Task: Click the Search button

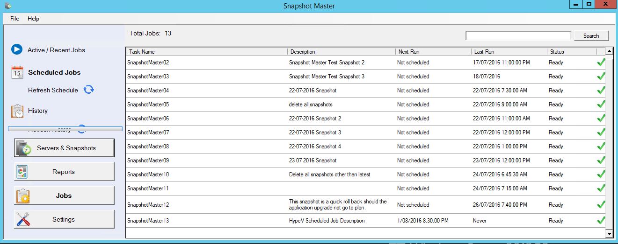Action: [591, 36]
